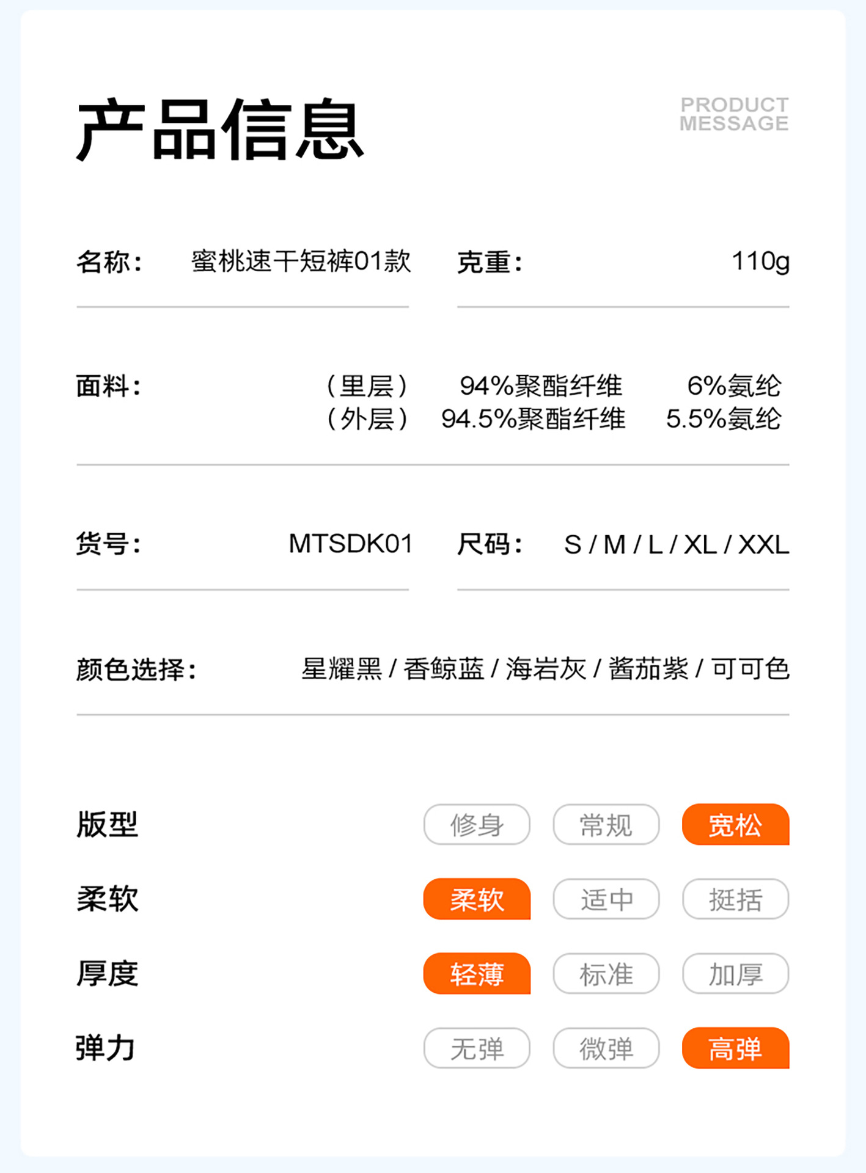Image resolution: width=866 pixels, height=1173 pixels.
Task: Click the 星耀黑 color name
Action: pyautogui.click(x=341, y=669)
